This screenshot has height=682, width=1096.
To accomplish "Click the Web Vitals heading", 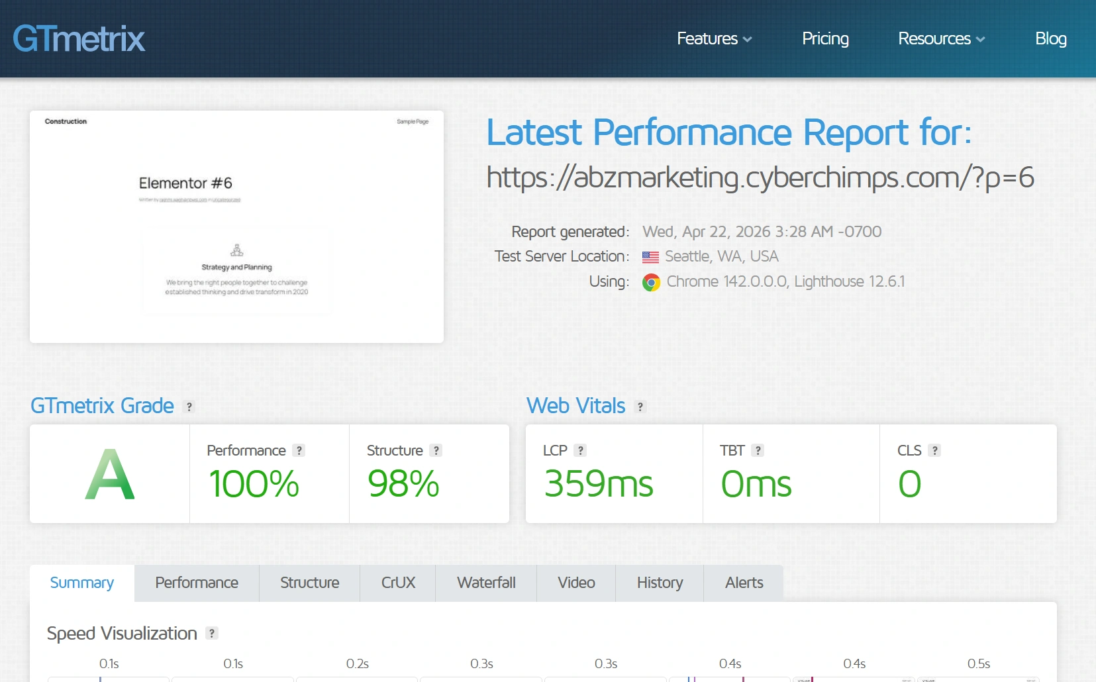I will 575,405.
